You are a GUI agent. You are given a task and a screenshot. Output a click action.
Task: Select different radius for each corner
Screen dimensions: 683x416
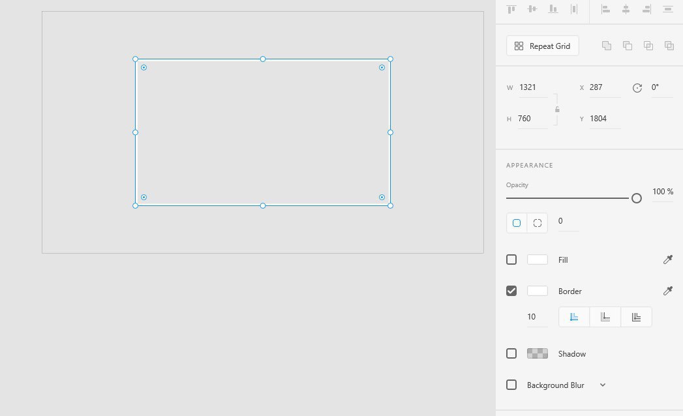click(x=538, y=223)
